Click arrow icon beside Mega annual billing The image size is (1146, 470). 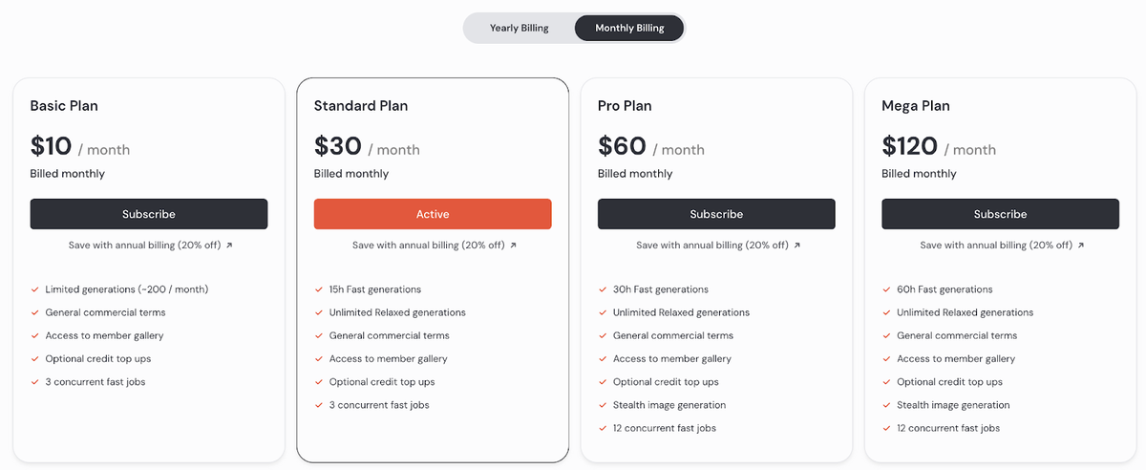point(1081,246)
